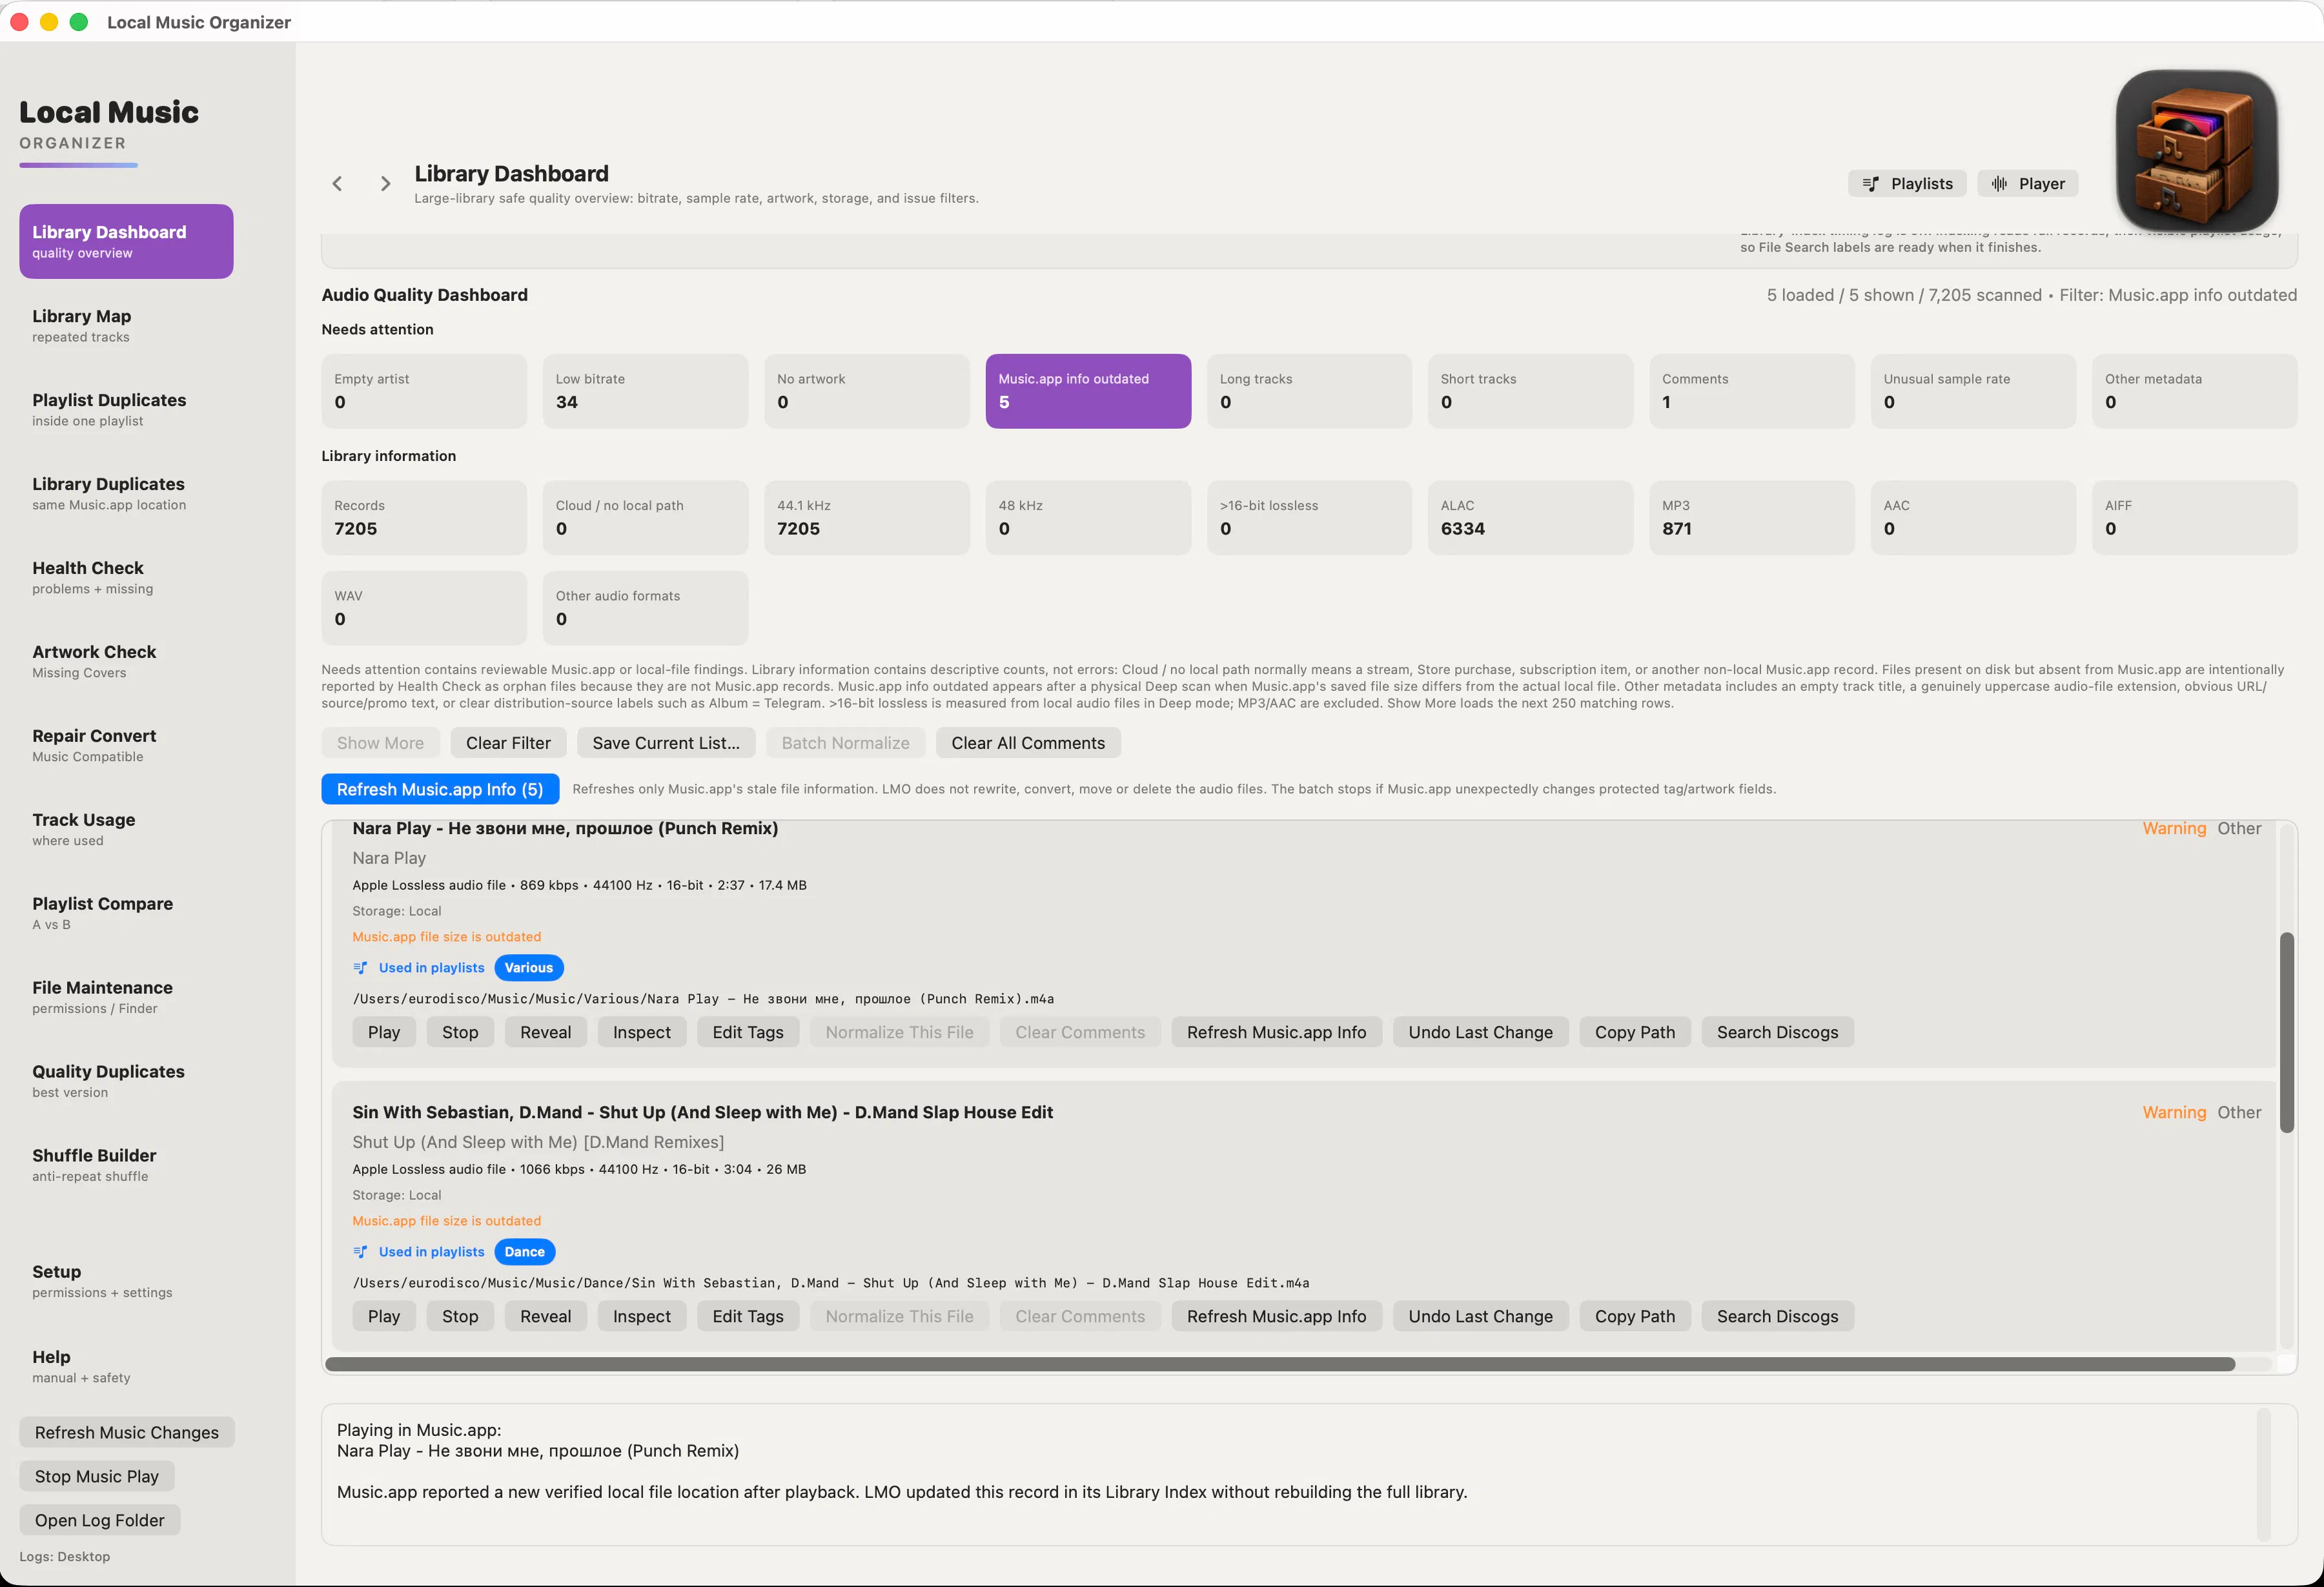The height and width of the screenshot is (1587, 2324).
Task: Click playlist icon in Nara Play track row
Action: [x=360, y=968]
